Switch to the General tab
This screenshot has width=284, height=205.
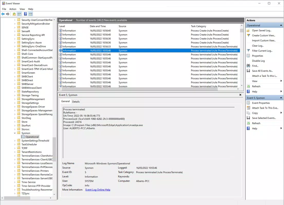[x=65, y=101]
